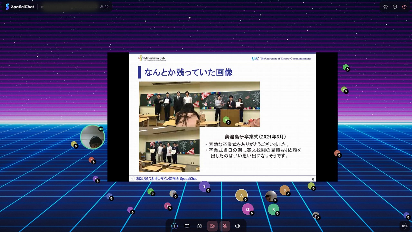Click the speaker badge on video avatar
The image size is (412, 232).
[101, 129]
